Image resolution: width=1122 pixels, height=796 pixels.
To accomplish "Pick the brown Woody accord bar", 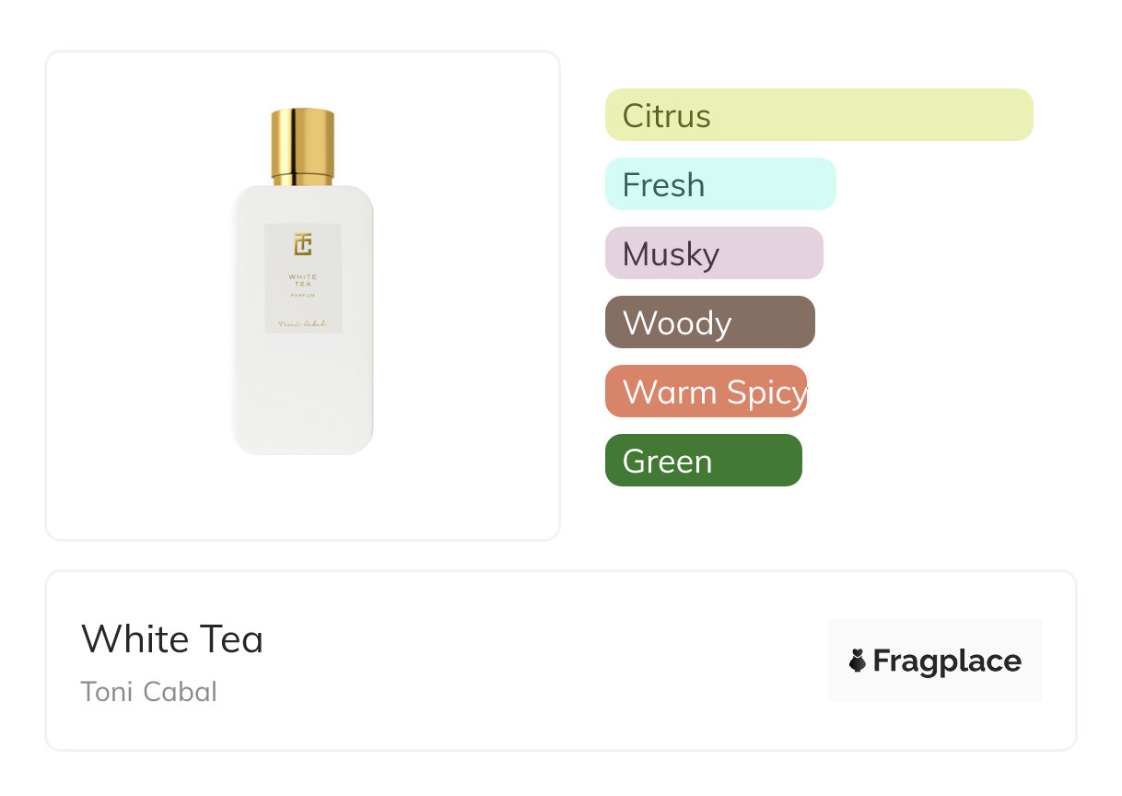I will (709, 322).
